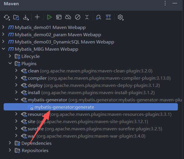Select mybatis-generator:generate goal
The image size is (184, 159).
point(91,107)
